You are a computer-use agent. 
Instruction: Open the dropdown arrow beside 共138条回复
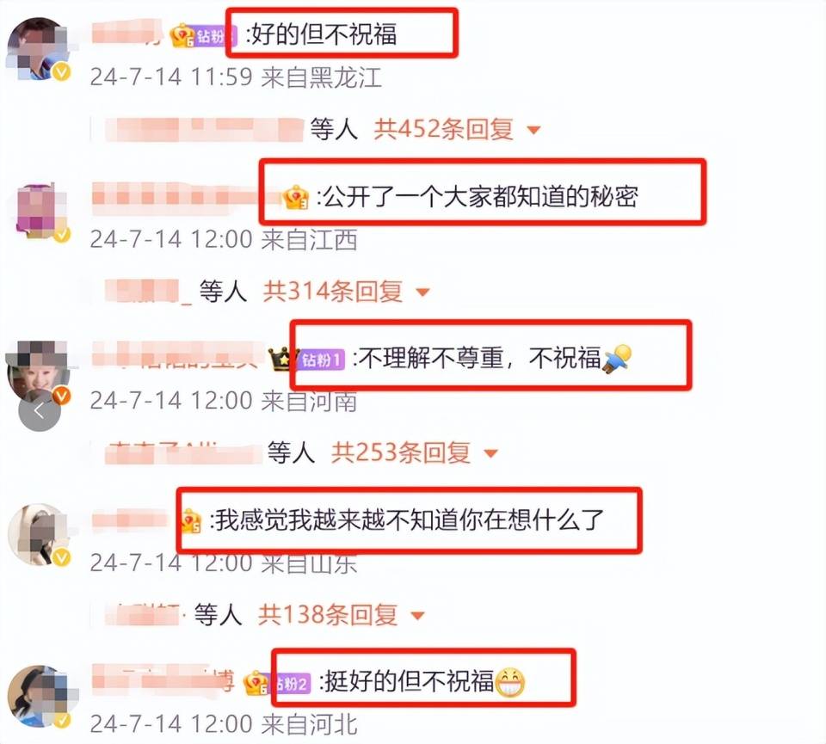pyautogui.click(x=418, y=615)
